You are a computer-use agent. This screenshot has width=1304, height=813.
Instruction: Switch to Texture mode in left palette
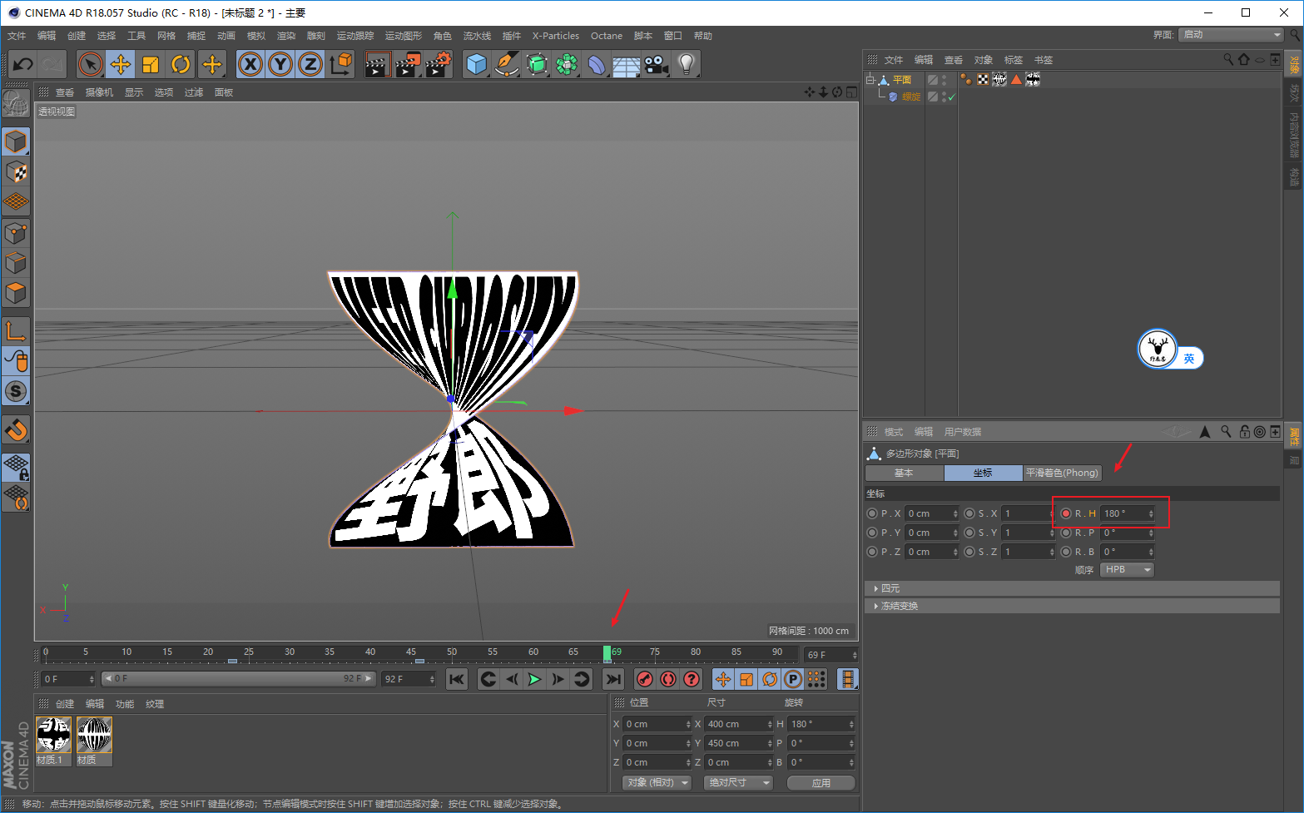[x=16, y=172]
